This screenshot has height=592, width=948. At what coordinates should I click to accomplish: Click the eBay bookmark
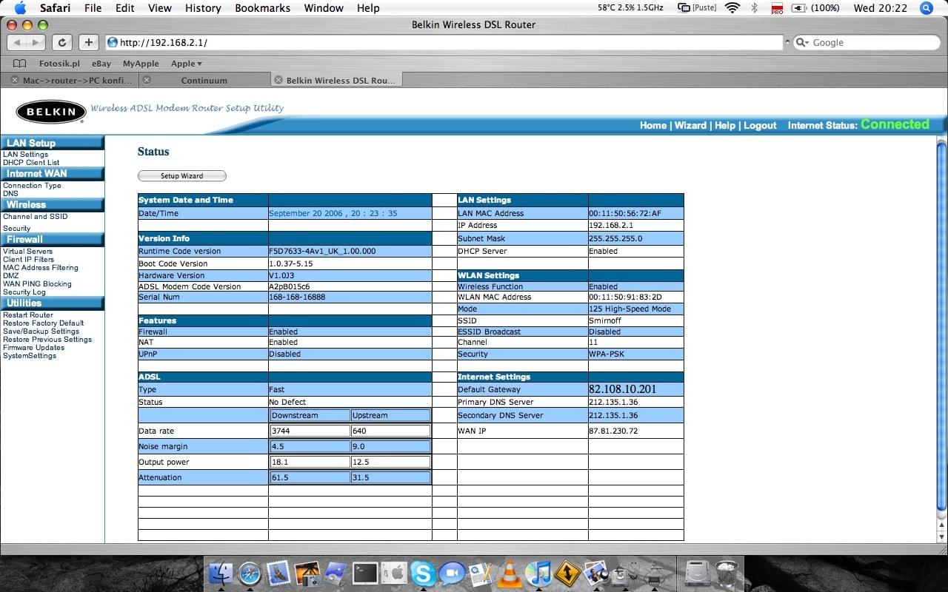101,64
